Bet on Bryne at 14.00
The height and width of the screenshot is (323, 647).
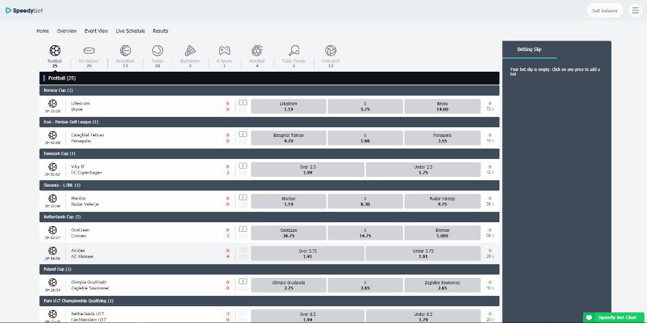pyautogui.click(x=443, y=107)
